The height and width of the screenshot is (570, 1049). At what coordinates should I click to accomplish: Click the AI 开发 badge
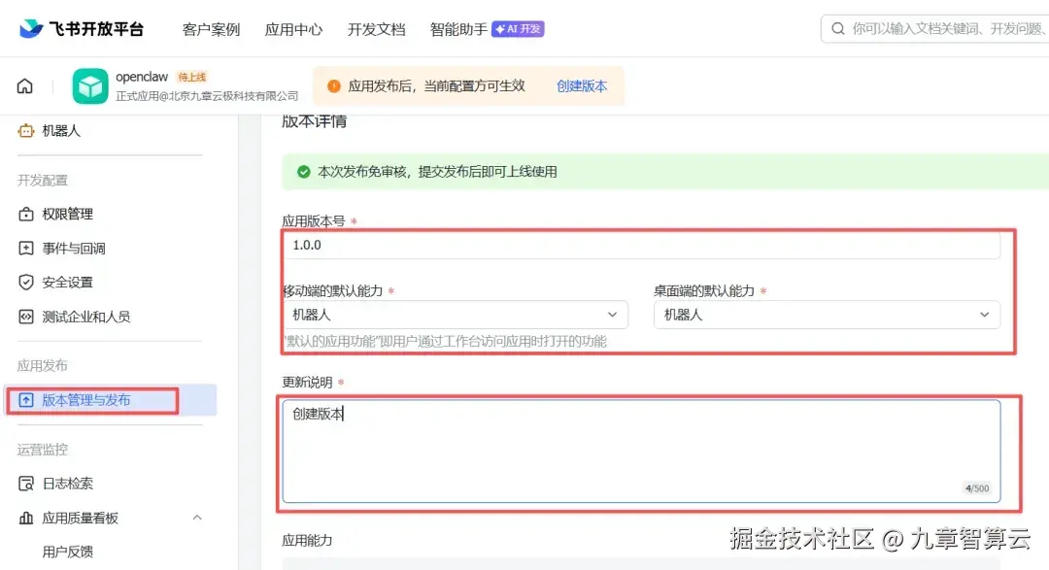(x=518, y=29)
